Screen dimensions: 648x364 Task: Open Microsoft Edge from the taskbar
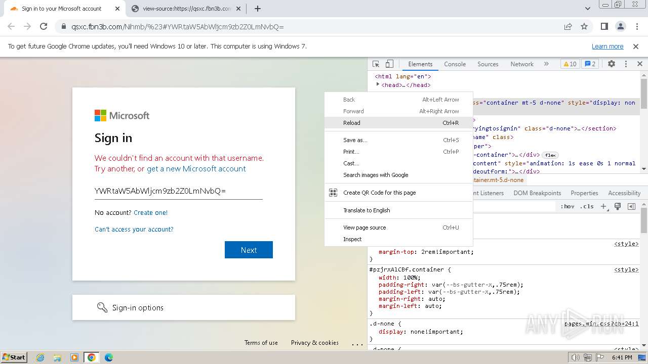tap(108, 357)
